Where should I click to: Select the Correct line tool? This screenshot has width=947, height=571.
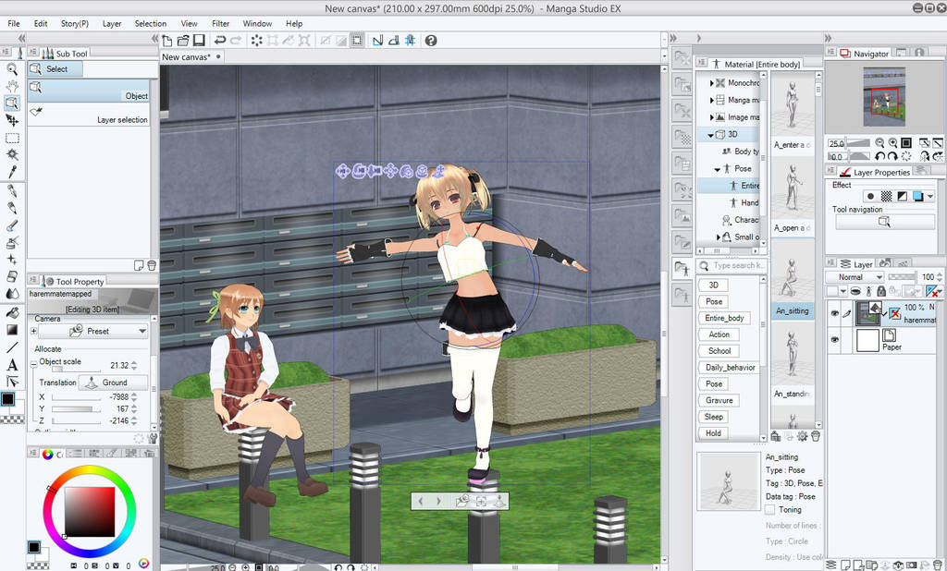[11, 382]
